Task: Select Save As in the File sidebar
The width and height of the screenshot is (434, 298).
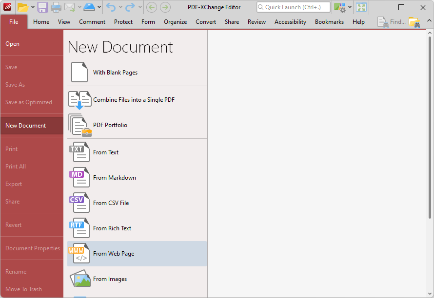Action: pos(32,85)
